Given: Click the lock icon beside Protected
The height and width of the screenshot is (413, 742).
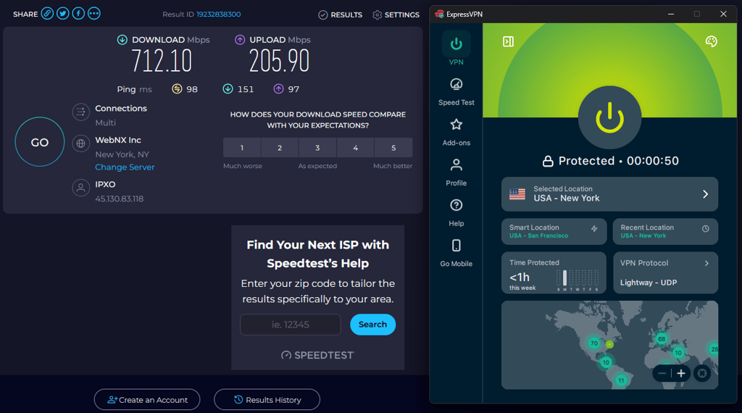Looking at the screenshot, I should (548, 162).
